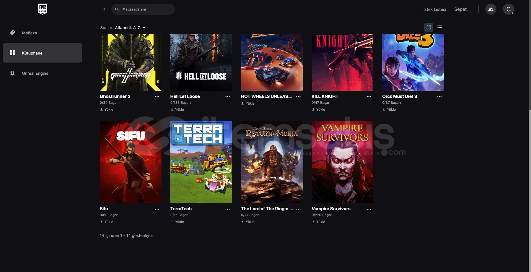Click the search magnifier icon
This screenshot has width=531, height=272.
[x=117, y=9]
